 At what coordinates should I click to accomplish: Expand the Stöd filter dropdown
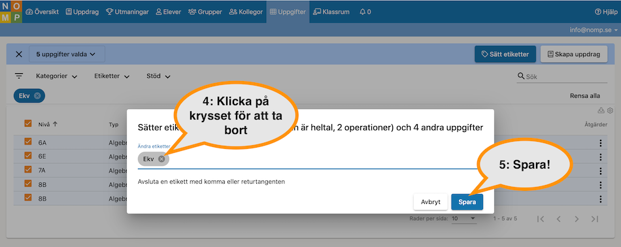click(158, 76)
